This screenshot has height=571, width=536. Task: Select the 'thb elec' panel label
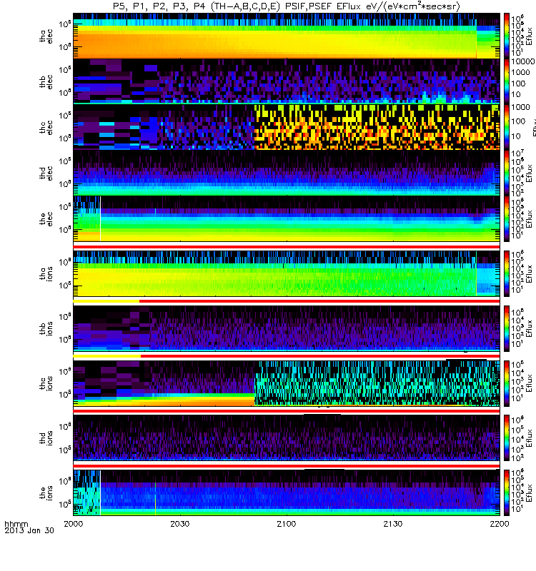click(x=46, y=81)
